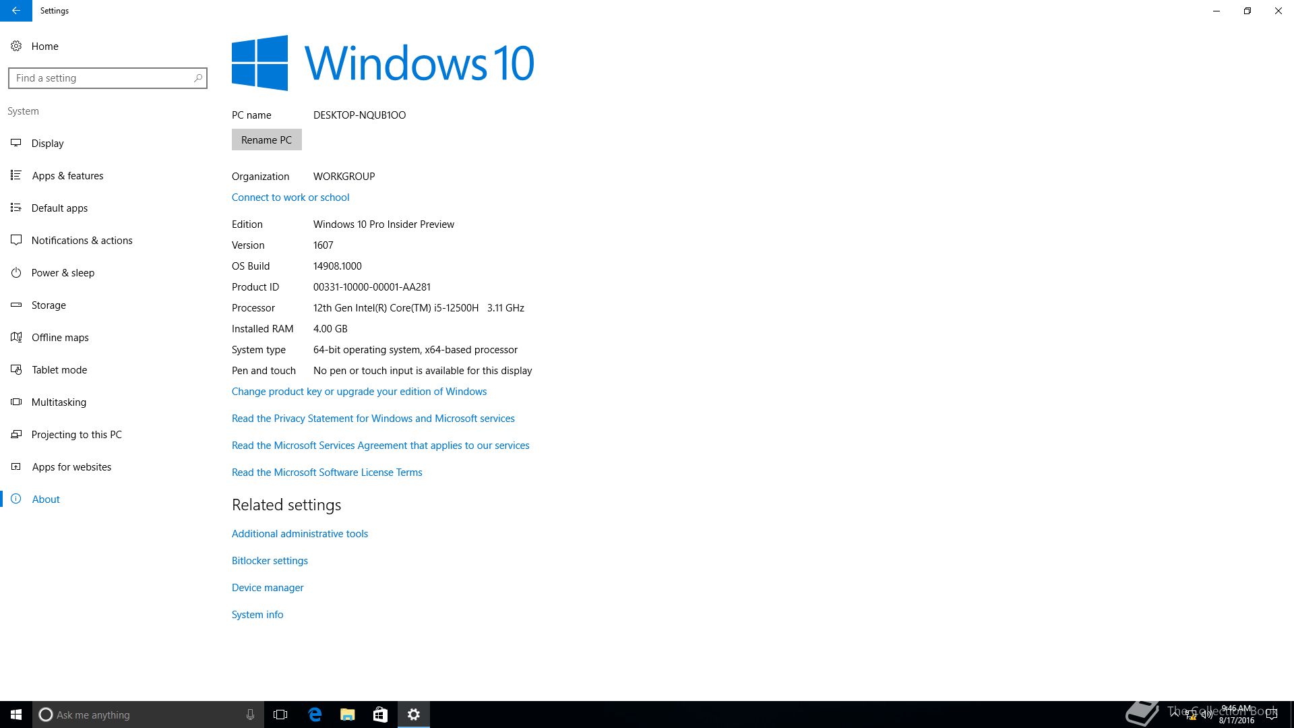Open Microsoft Services Agreement link
The height and width of the screenshot is (728, 1294).
[x=381, y=446]
